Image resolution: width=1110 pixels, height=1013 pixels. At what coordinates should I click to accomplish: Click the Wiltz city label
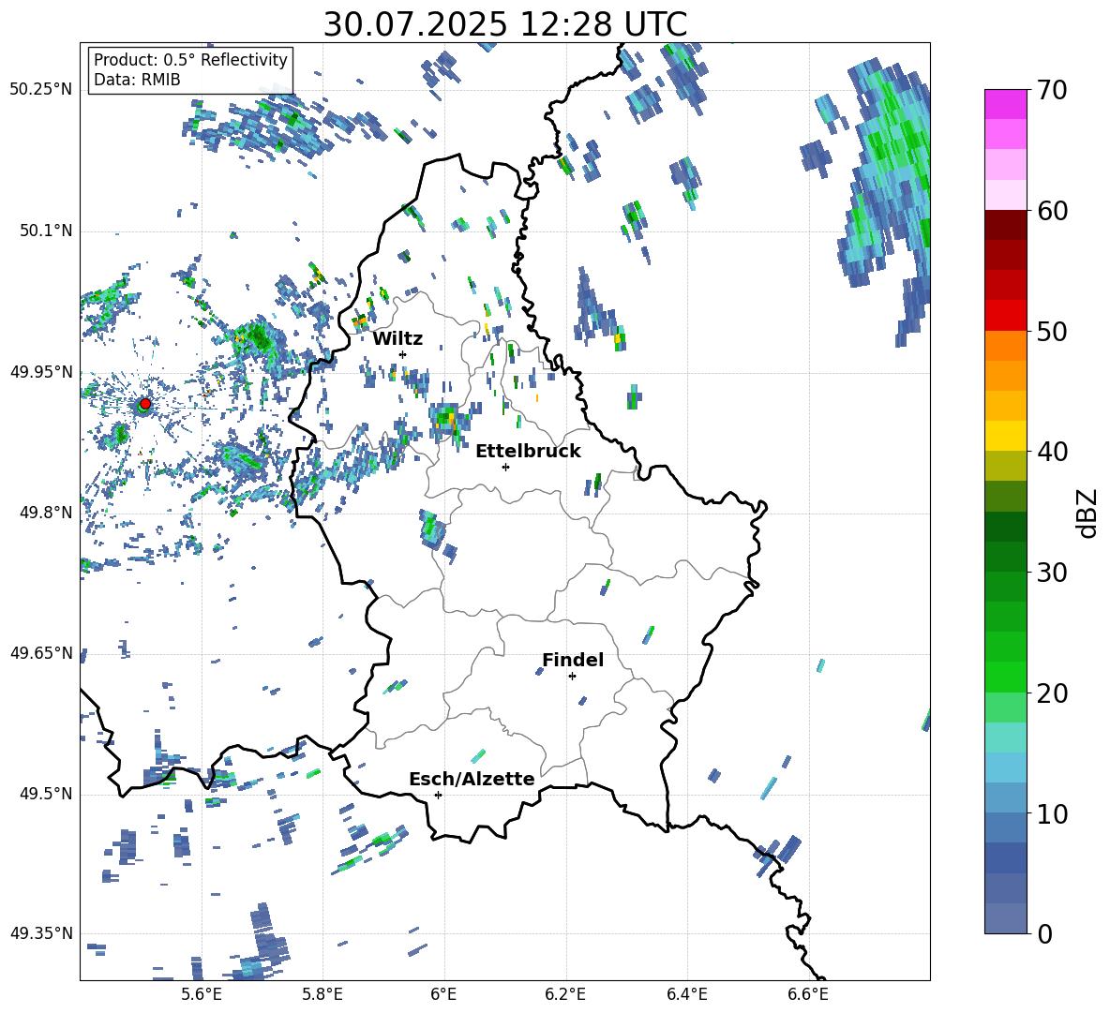(x=397, y=339)
